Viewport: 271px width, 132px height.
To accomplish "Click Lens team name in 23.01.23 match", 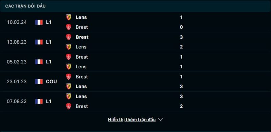I will (81, 86).
